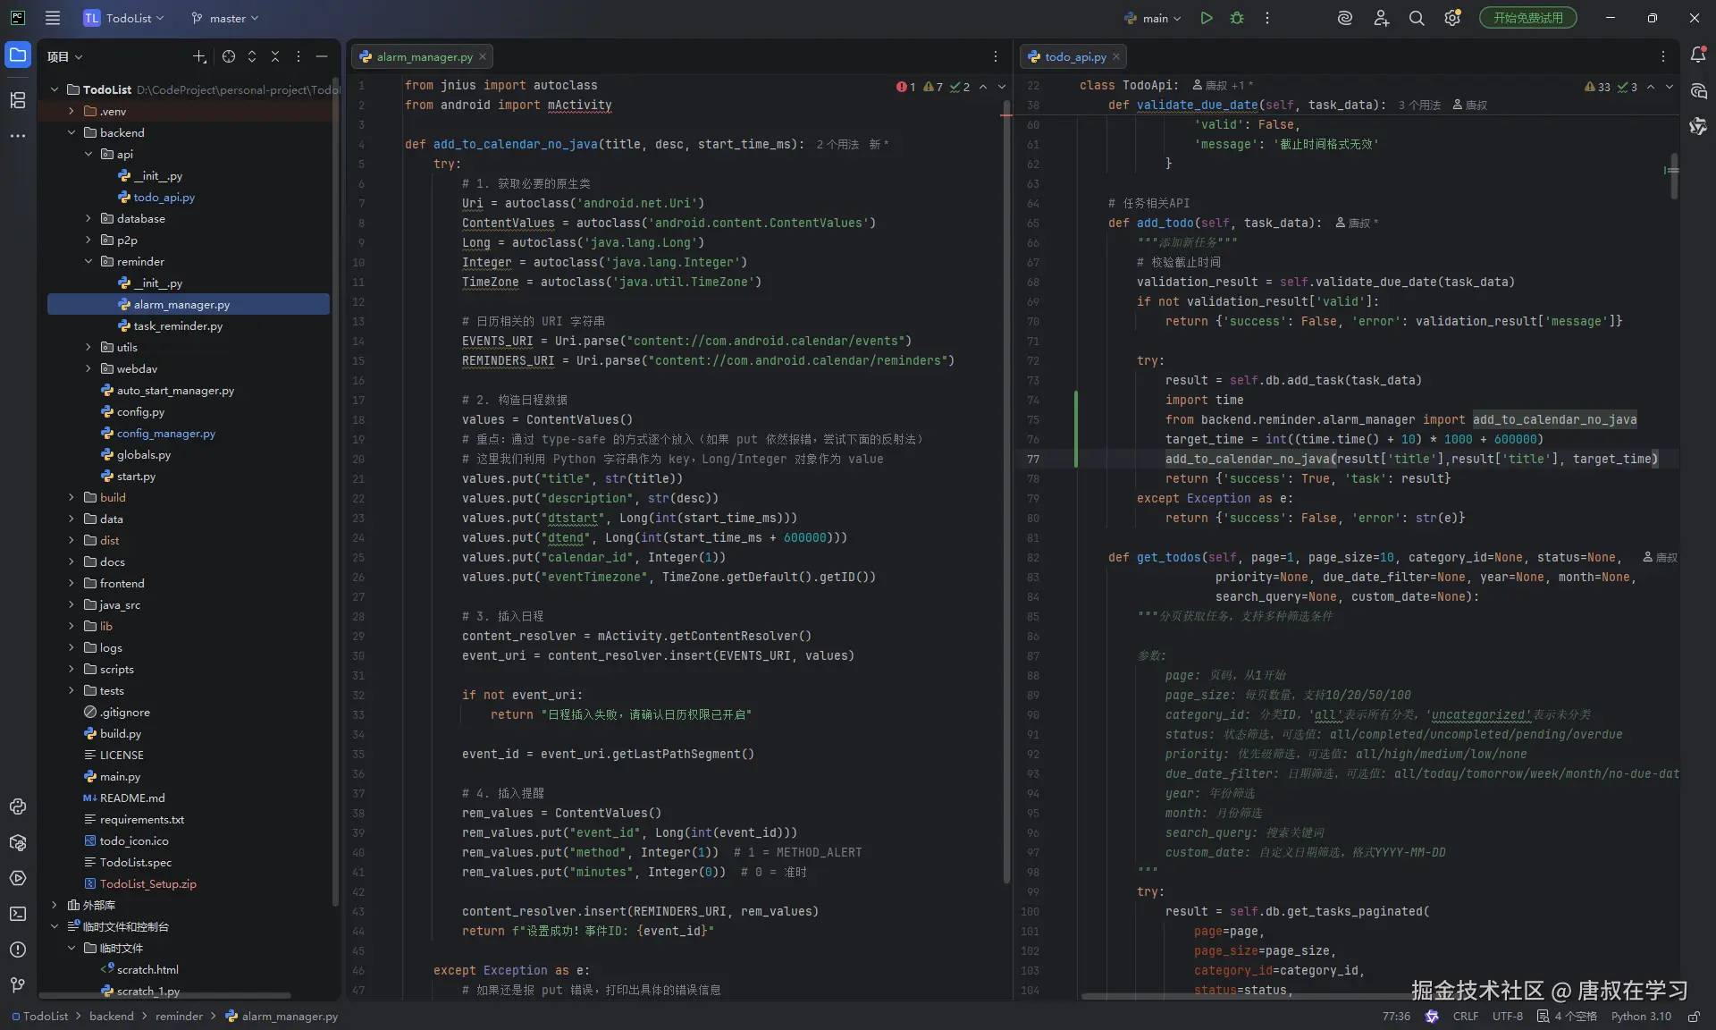
Task: Collapse the reminder folder
Action: tap(88, 261)
